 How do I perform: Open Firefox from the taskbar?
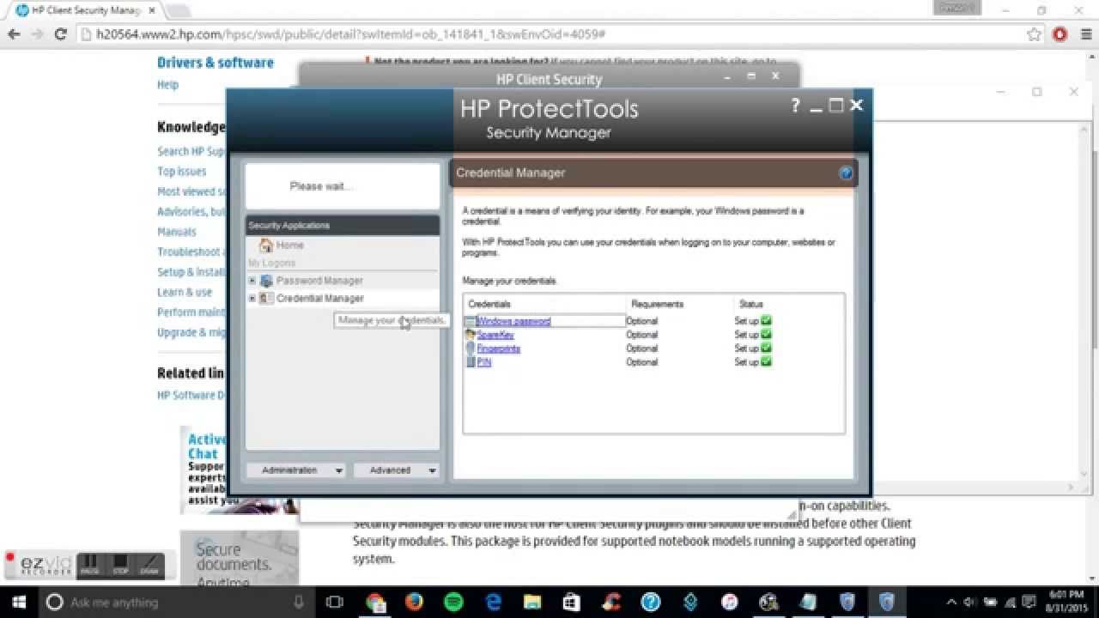click(415, 602)
